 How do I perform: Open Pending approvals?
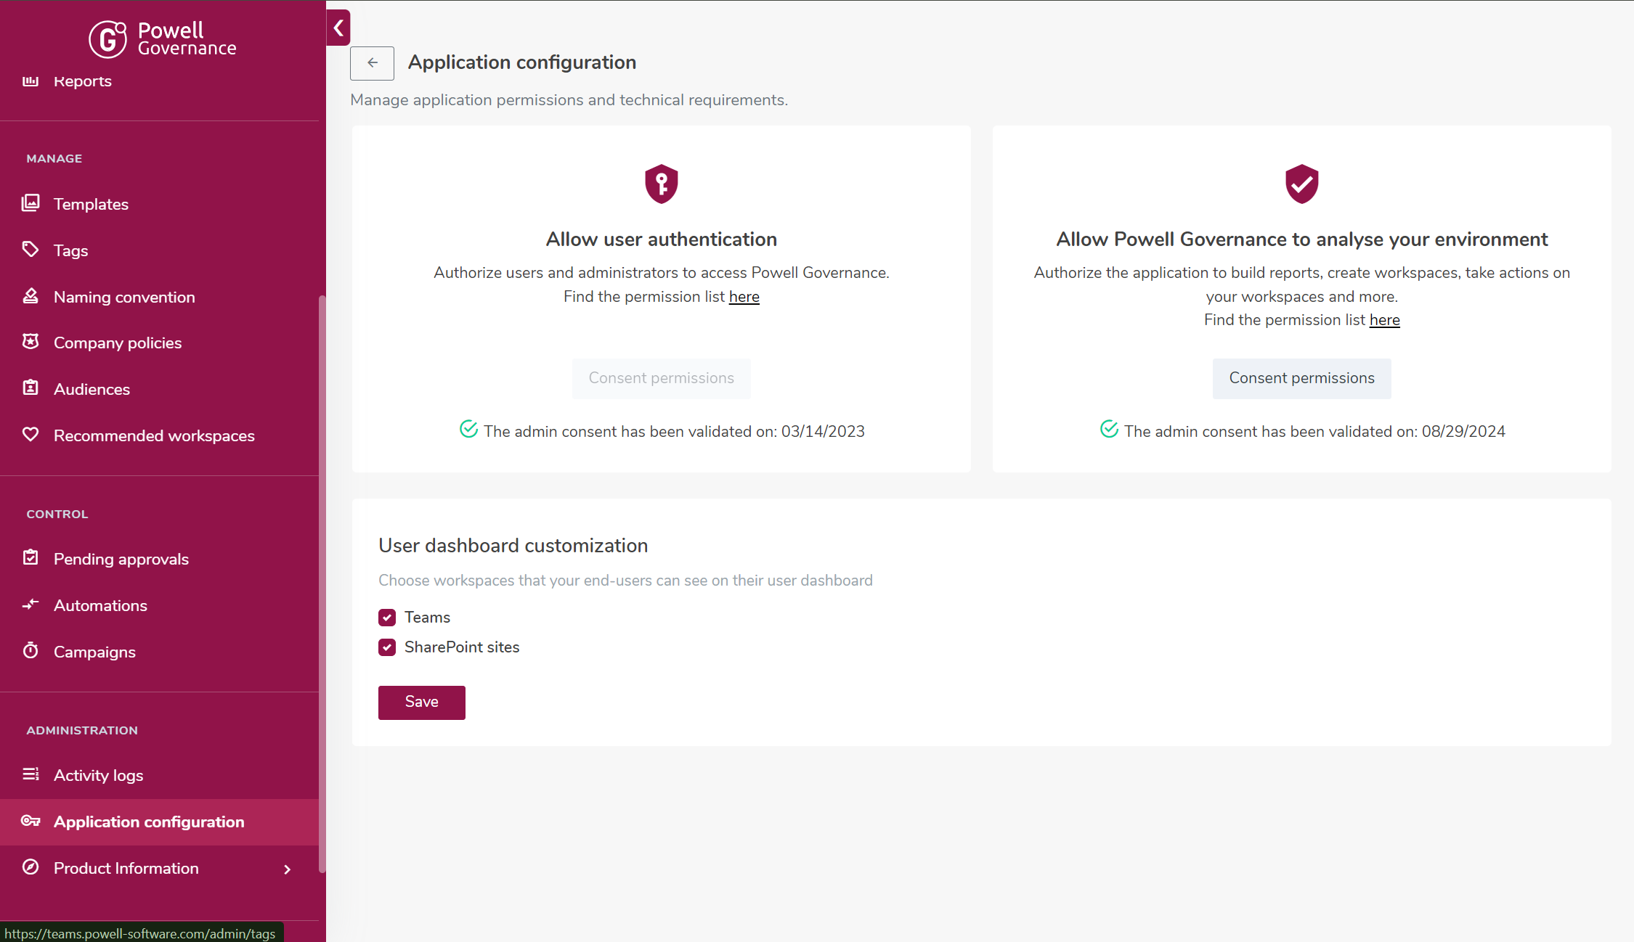159,559
